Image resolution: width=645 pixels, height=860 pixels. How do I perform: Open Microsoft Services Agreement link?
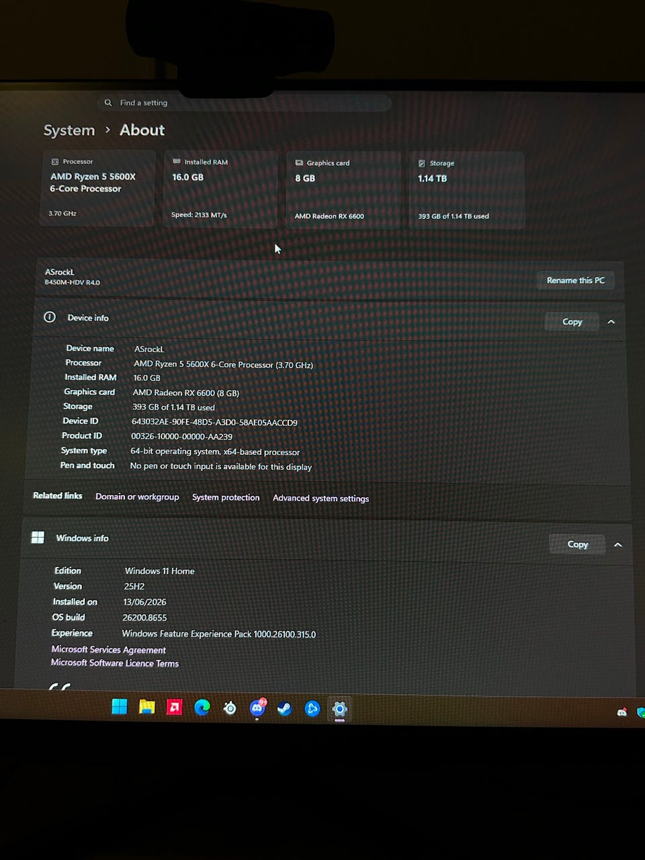108,650
